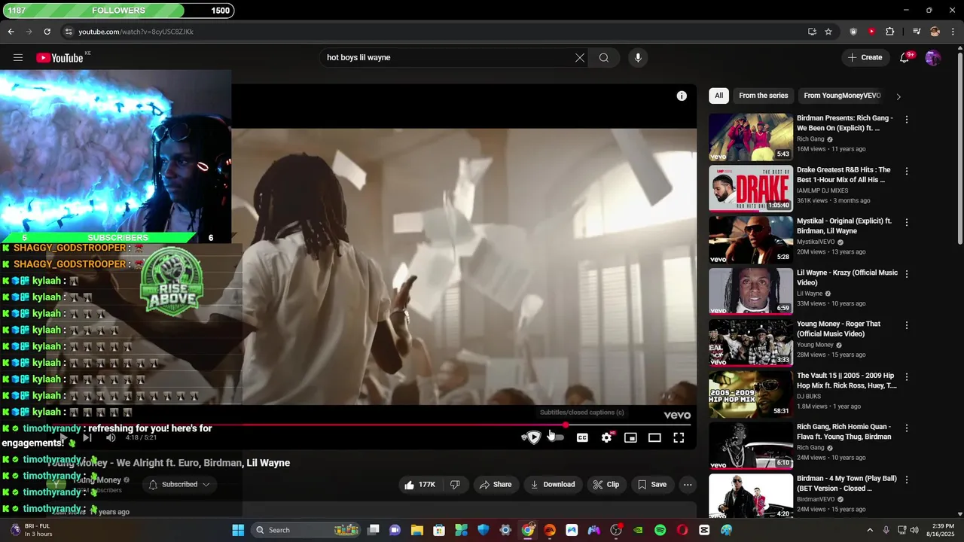Open the YouTube account avatar menu

tap(932, 58)
